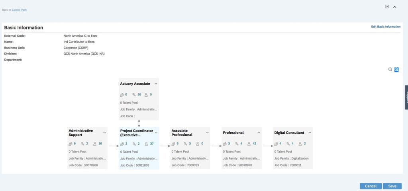
Task: Click the zoom out magnifier icon
Action: tap(390, 69)
